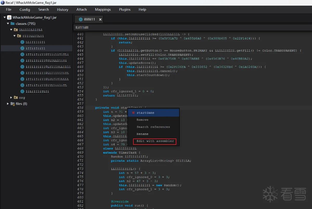Expand the org package node
Screen dimensions: 312x209
11,98
